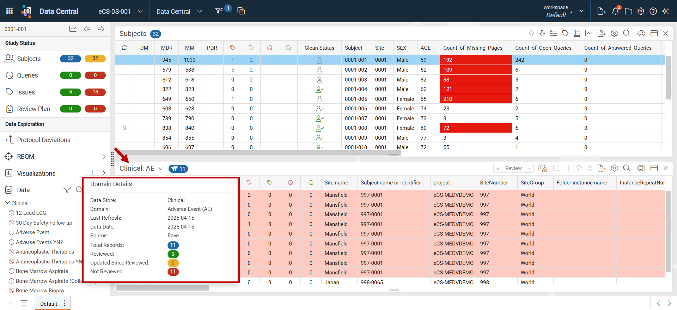Open Subjects panel settings gear
Image resolution: width=677 pixels, height=310 pixels.
click(x=614, y=33)
